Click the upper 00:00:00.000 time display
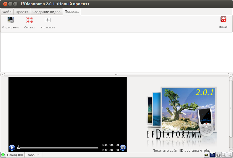 [110, 145]
